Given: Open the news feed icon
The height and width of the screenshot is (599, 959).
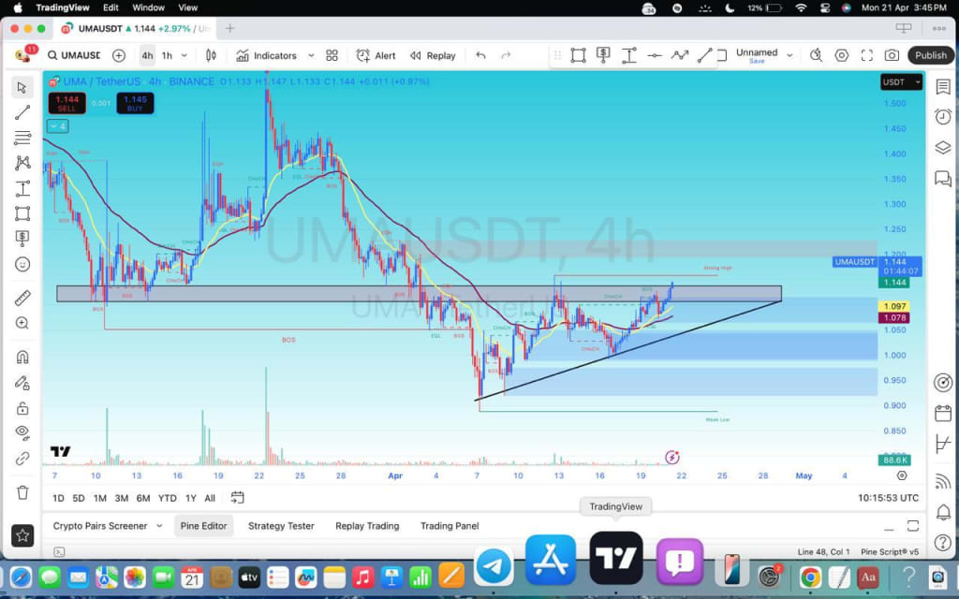Looking at the screenshot, I should click(x=943, y=482).
